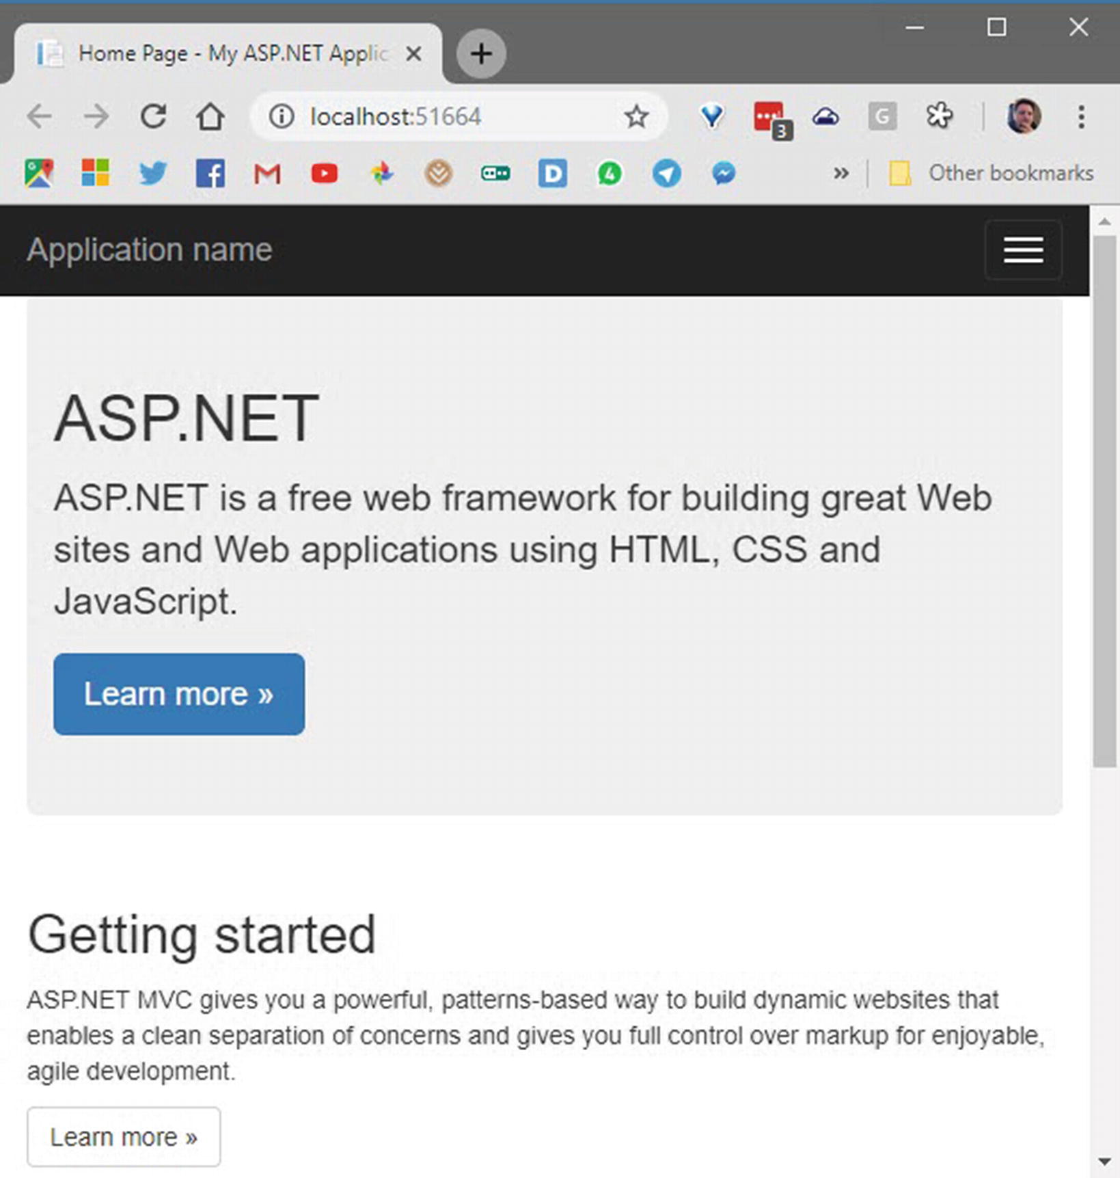Open the Gmail bookmark
This screenshot has width=1120, height=1178.
tap(267, 174)
